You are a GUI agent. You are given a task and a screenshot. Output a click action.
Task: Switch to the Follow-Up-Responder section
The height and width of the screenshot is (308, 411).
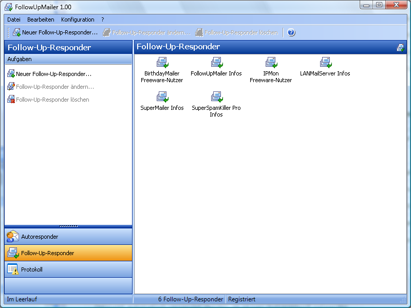(68, 253)
